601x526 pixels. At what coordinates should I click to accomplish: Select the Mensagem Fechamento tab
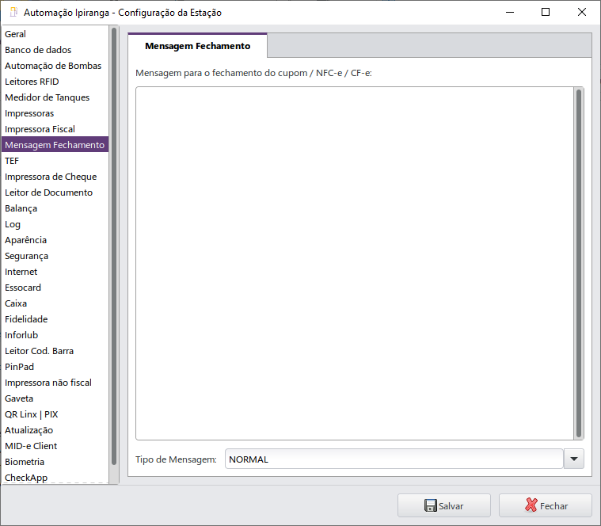[197, 46]
